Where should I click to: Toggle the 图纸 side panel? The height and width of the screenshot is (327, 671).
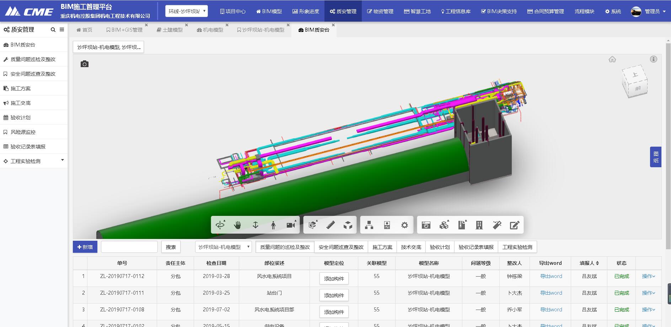point(656,157)
